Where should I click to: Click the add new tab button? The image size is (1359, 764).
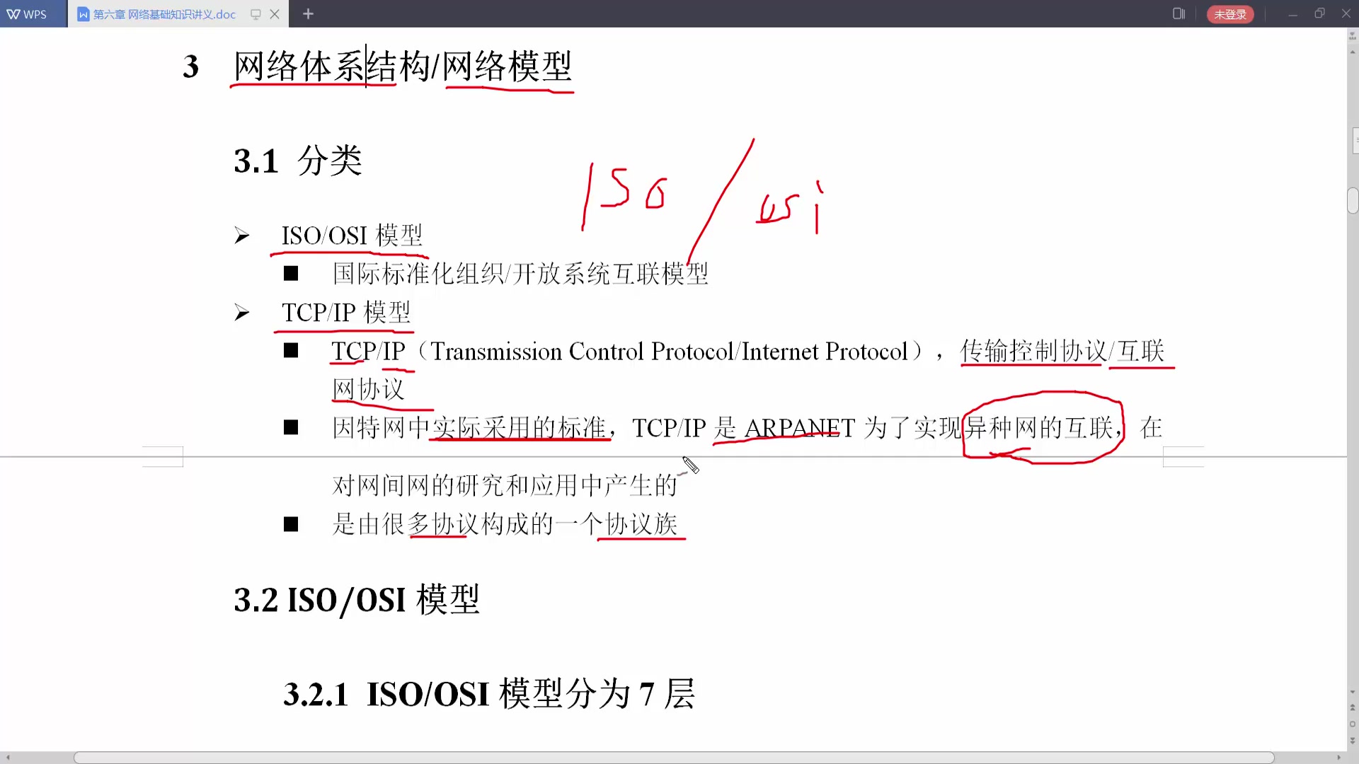pyautogui.click(x=307, y=13)
